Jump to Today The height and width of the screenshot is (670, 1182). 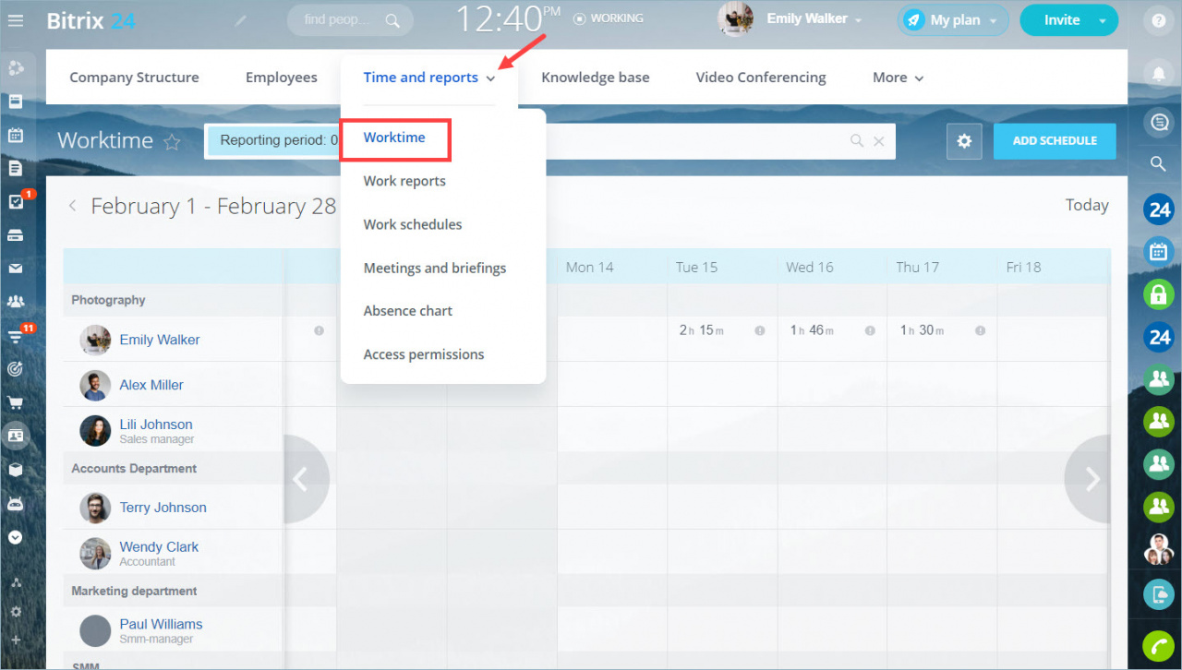[1087, 205]
